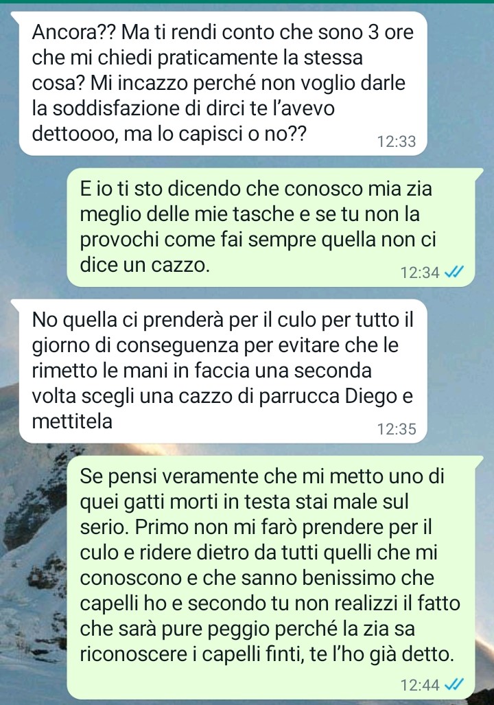Screen dimensions: 494x705
Task: Click the 12:35 message timestamp
Action: (x=397, y=429)
